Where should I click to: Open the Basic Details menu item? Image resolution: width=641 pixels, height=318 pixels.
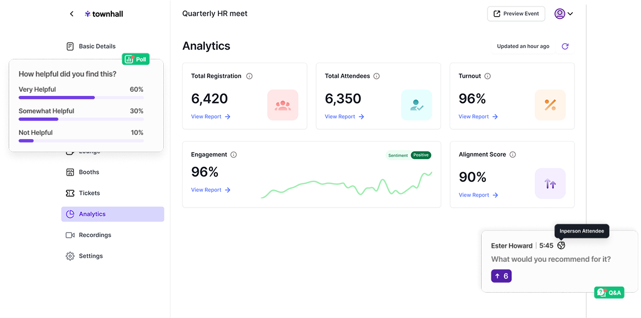click(97, 46)
